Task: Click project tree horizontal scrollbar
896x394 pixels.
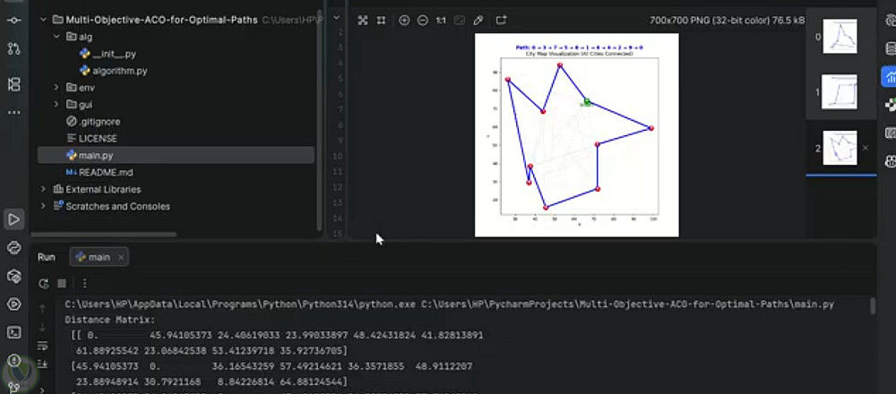Action: (x=103, y=234)
